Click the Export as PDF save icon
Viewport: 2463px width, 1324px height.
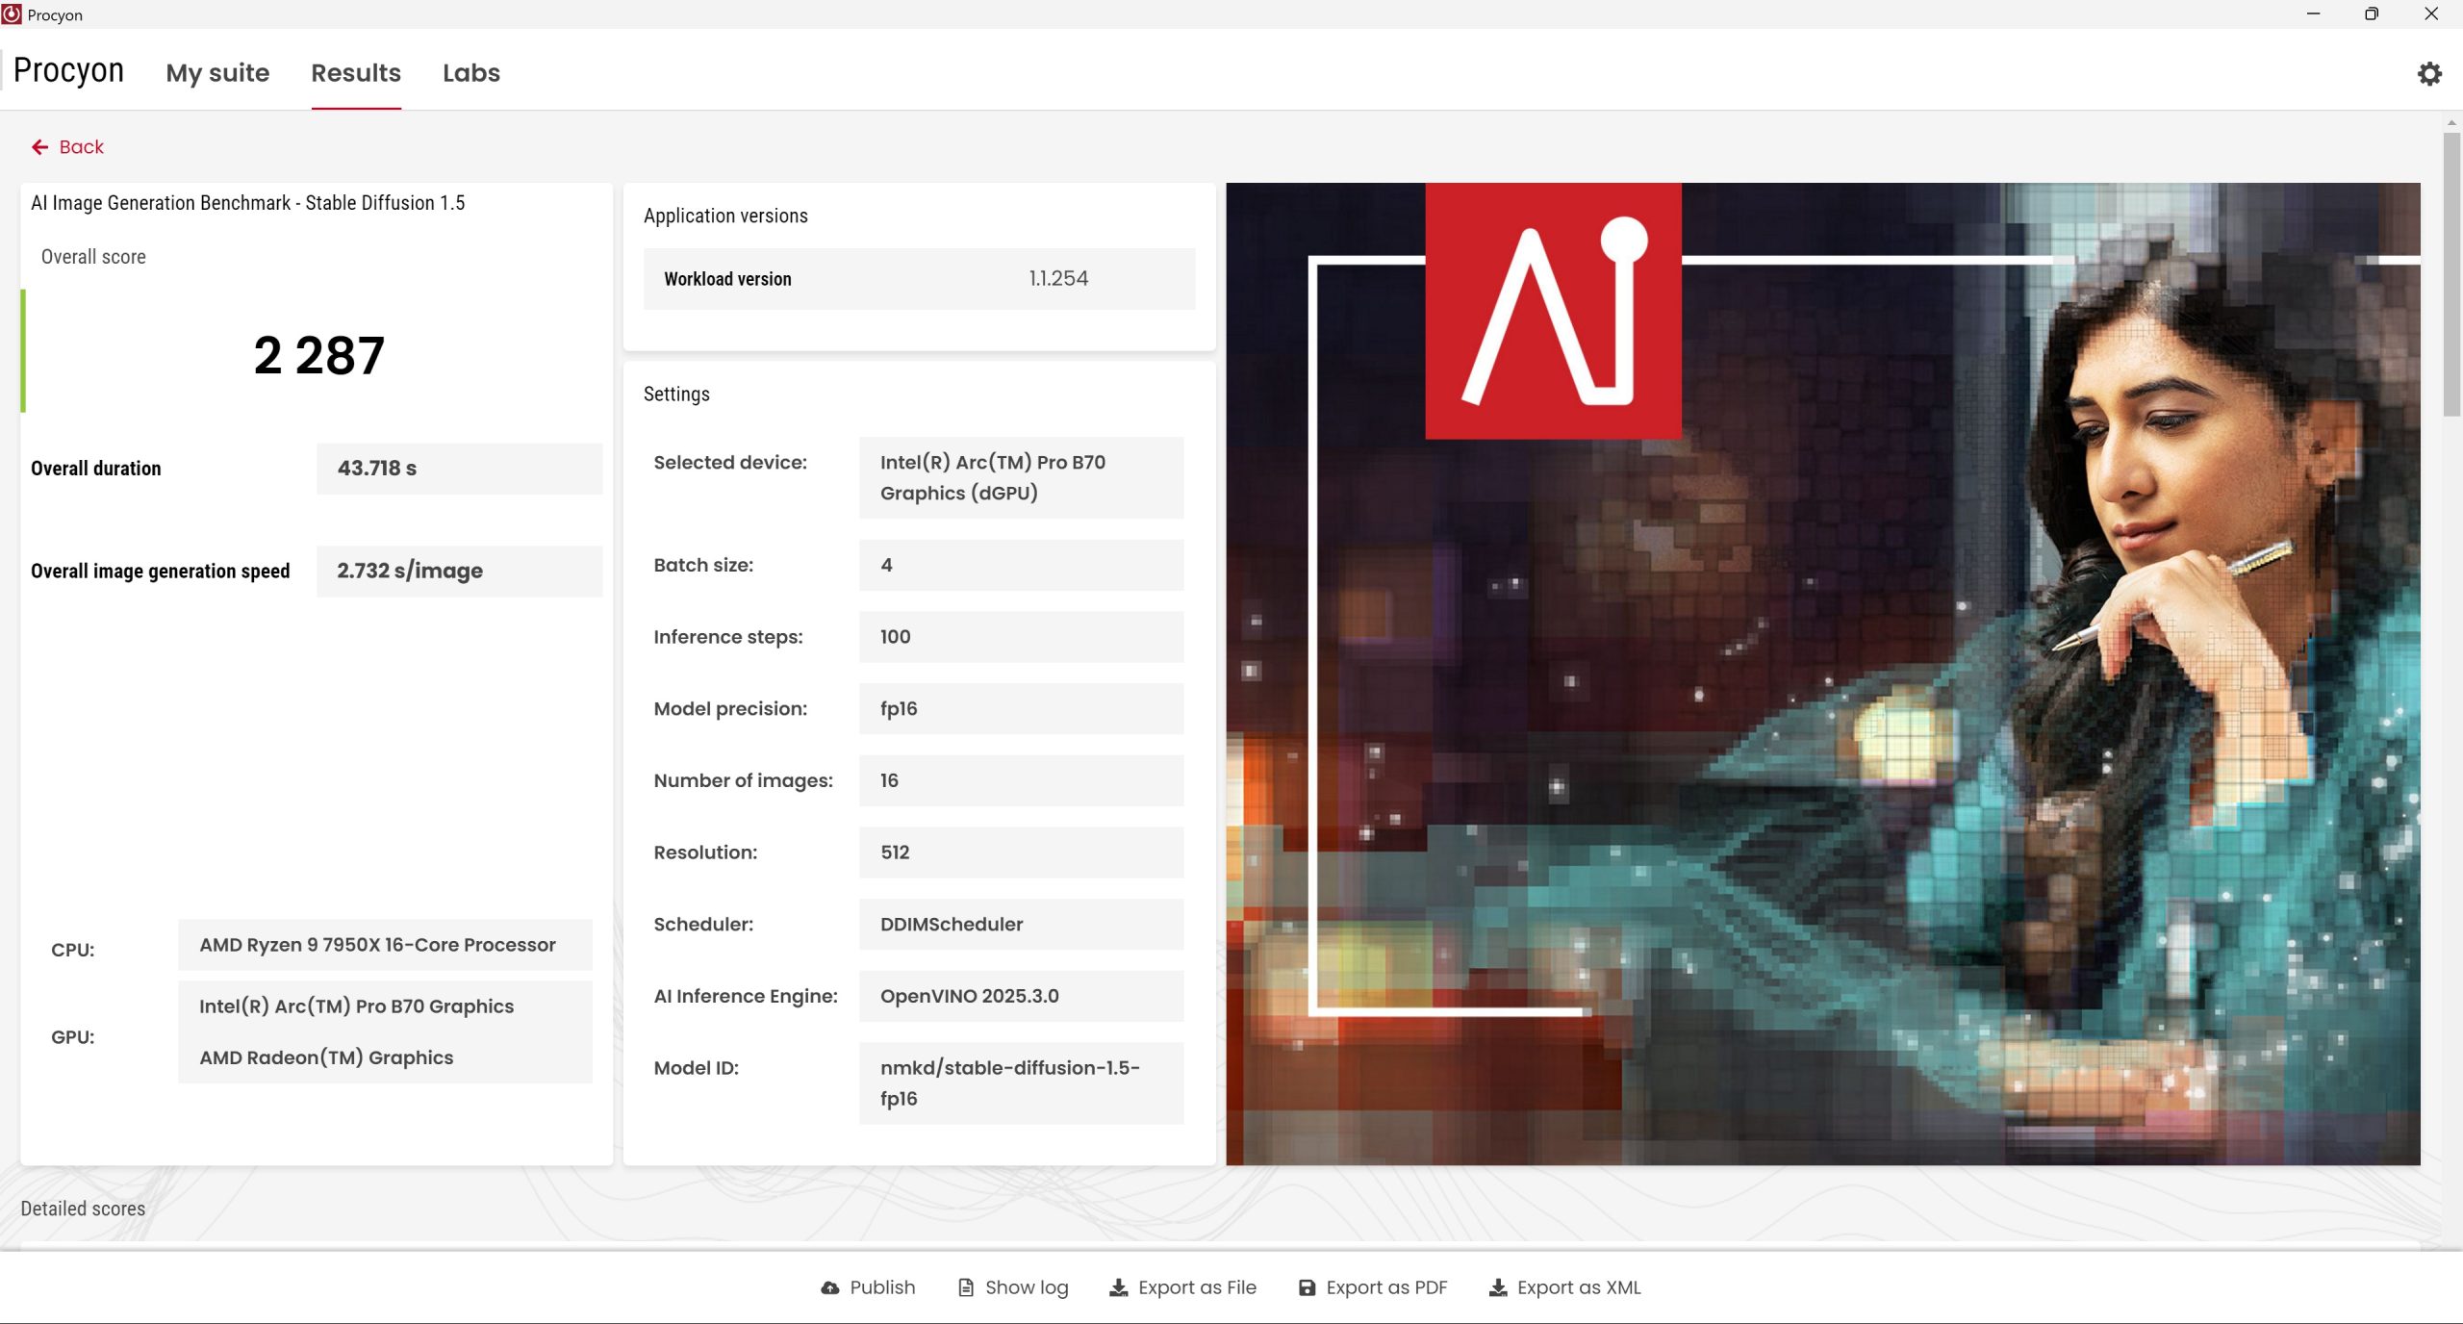1306,1287
